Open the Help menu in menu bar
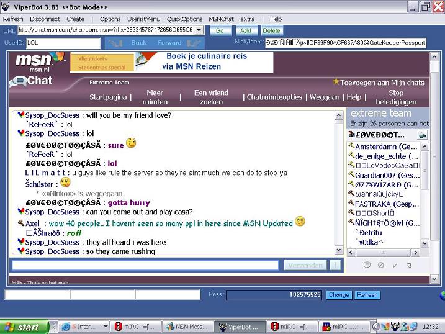The image size is (445, 334). click(x=276, y=19)
